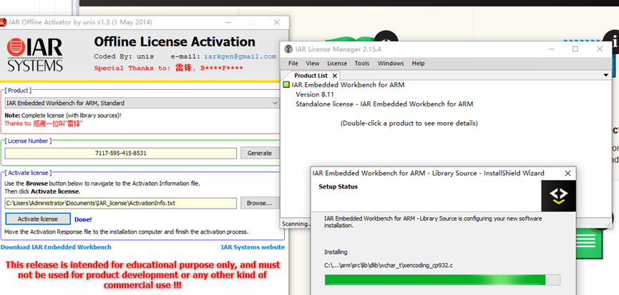Open the Help menu in License Manager
Screen dimensions: 619x295
(x=418, y=64)
